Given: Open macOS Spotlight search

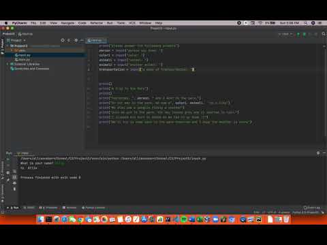Looking at the screenshot, I should (x=306, y=23).
